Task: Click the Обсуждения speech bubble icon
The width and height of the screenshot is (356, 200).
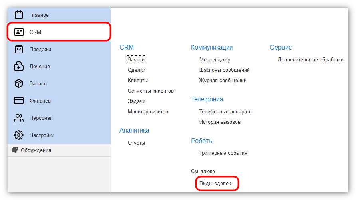Action: (x=15, y=150)
